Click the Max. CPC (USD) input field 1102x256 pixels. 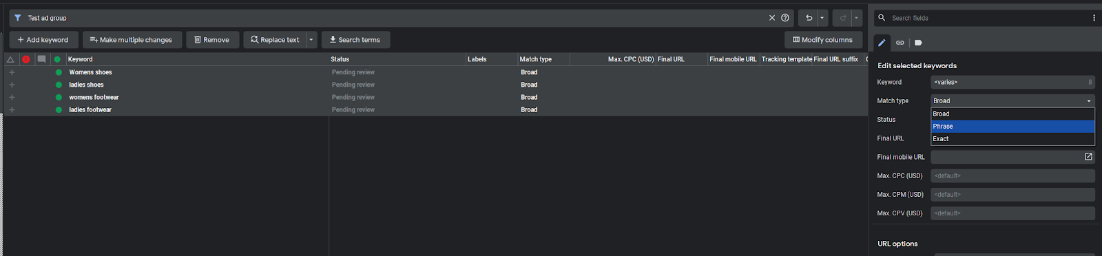tap(1012, 175)
